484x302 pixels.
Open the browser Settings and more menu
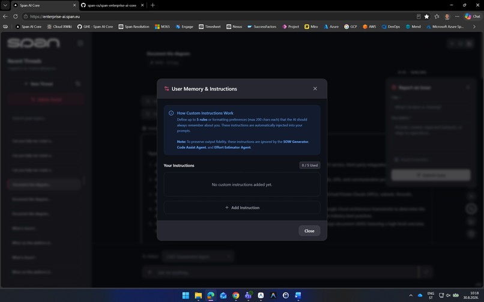tap(457, 16)
